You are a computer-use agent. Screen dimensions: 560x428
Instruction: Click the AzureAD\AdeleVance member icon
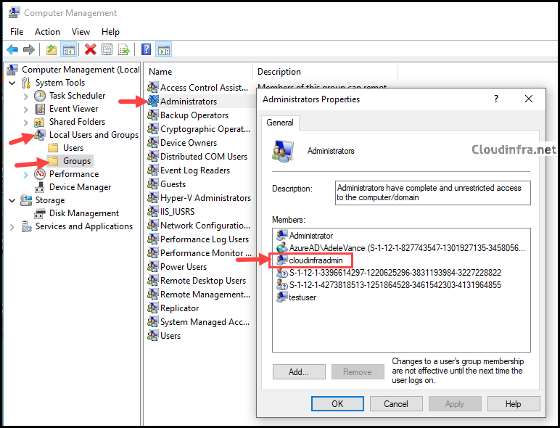[282, 247]
